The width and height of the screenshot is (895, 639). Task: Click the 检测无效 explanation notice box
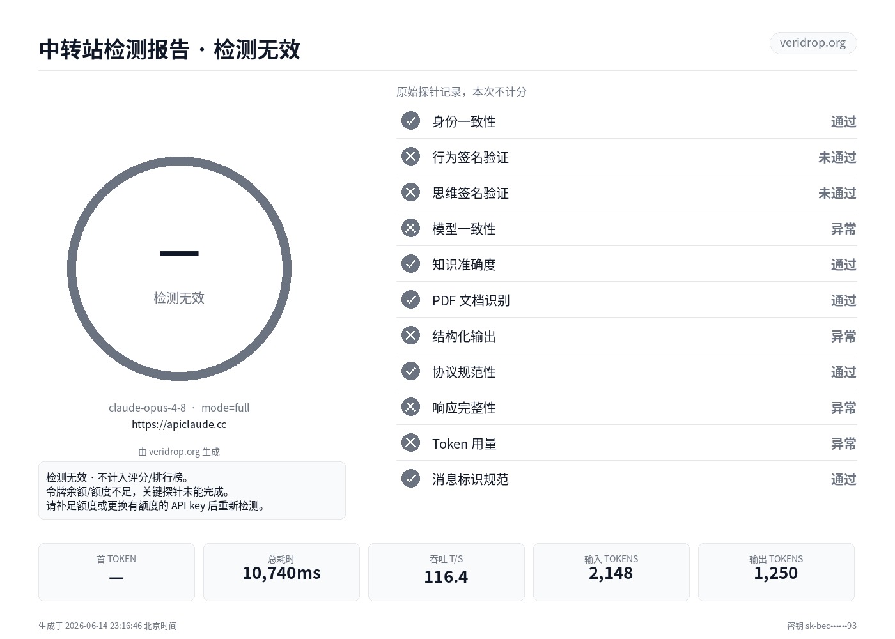point(192,491)
